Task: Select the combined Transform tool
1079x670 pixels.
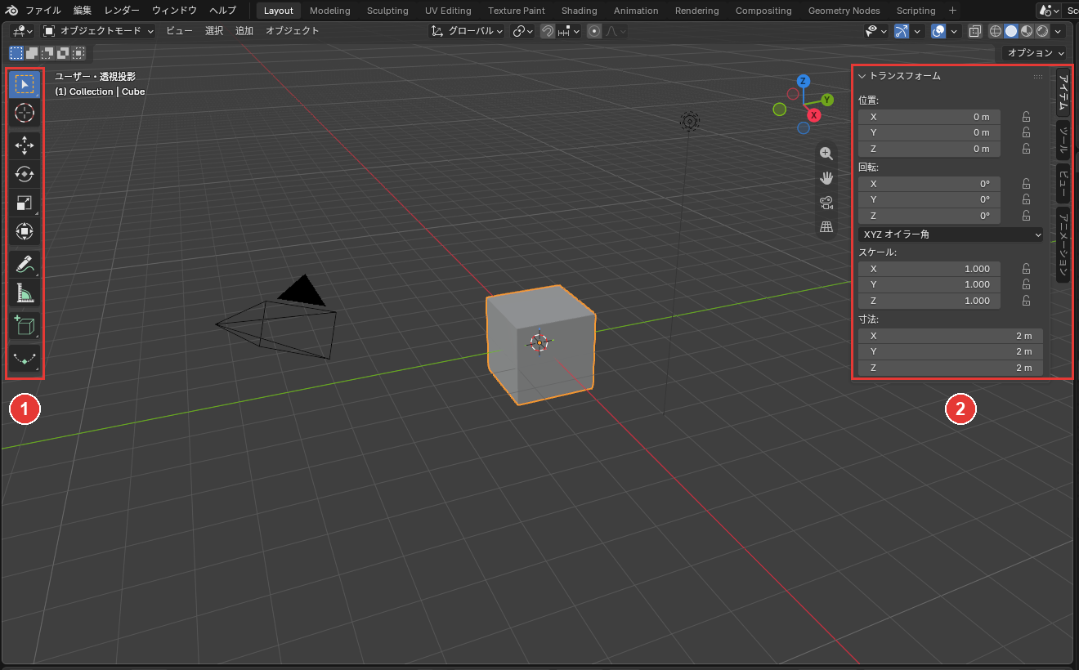Action: tap(25, 231)
